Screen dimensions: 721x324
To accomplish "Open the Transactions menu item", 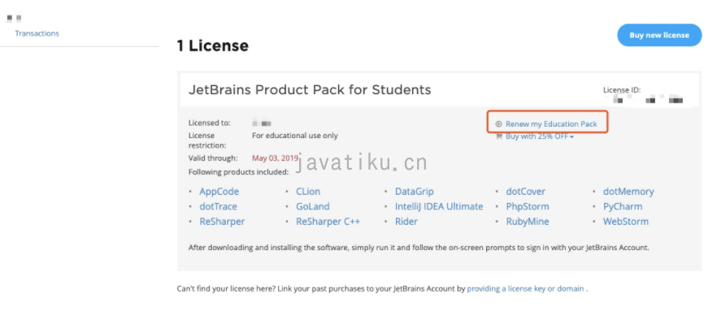I will [x=37, y=33].
